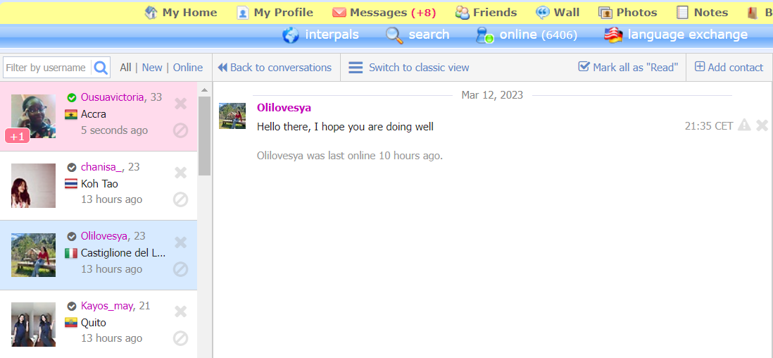The image size is (773, 358).
Task: Open the Friends page
Action: coord(486,13)
